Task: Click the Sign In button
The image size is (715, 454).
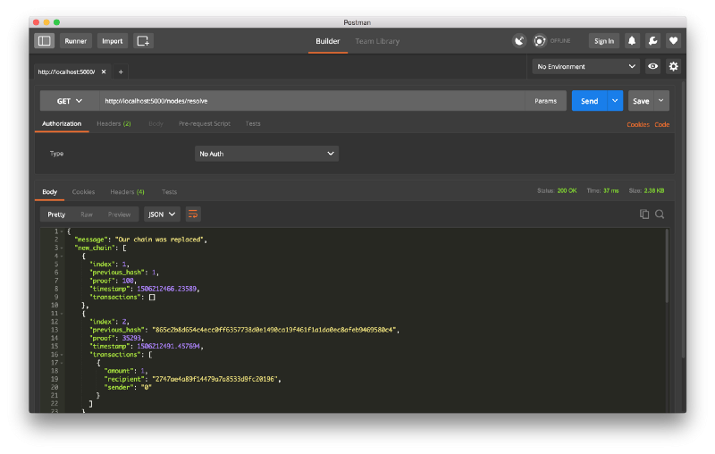Action: coord(604,40)
